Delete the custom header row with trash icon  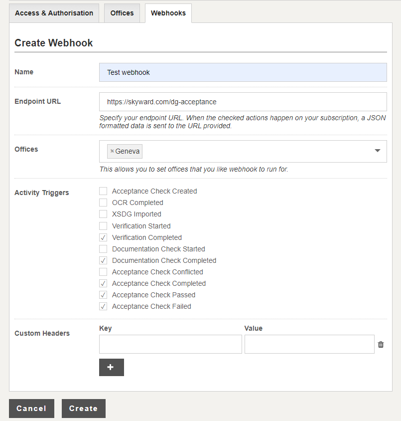coord(381,344)
